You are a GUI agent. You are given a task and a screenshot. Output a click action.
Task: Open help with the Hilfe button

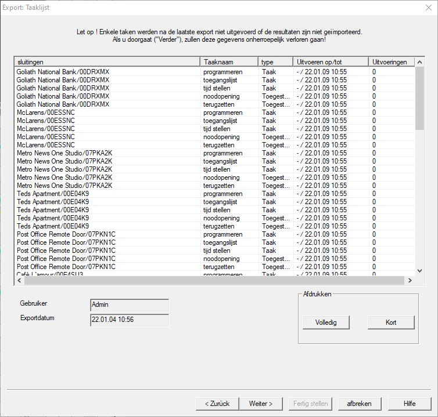pos(410,404)
